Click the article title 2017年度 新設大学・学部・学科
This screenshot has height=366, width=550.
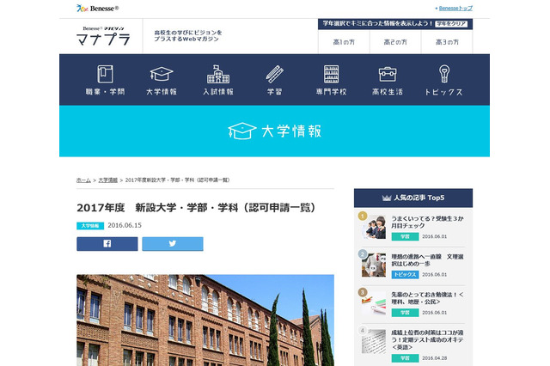tap(197, 208)
